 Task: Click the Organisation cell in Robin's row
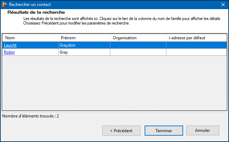pyautogui.click(x=138, y=52)
